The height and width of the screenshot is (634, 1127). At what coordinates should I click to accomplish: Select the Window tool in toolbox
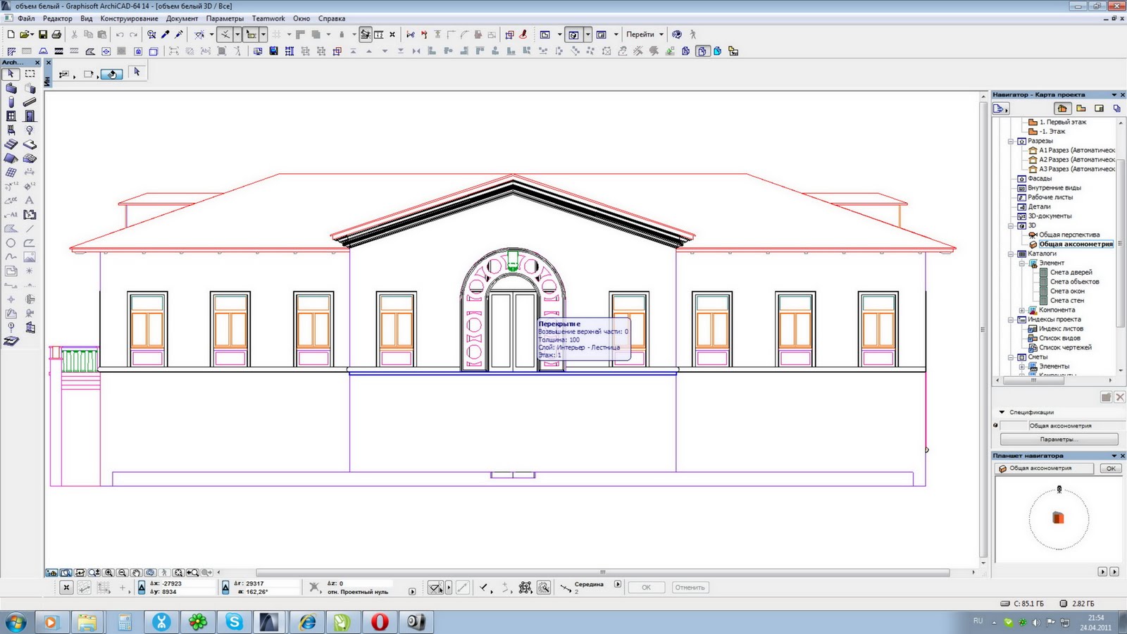11,116
